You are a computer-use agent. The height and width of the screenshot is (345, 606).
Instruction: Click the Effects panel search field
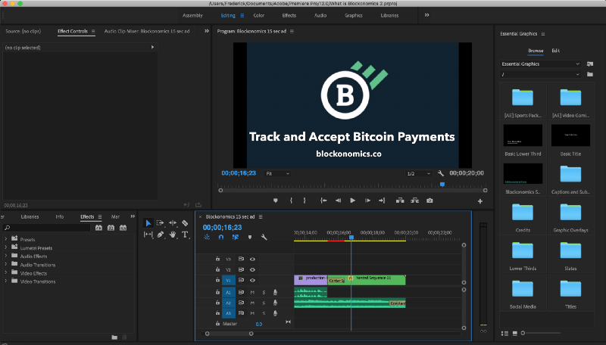47,228
